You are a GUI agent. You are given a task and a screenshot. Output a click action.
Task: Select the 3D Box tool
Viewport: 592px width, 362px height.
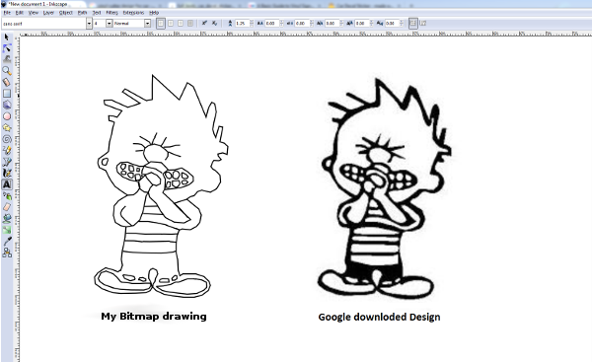tap(7, 105)
